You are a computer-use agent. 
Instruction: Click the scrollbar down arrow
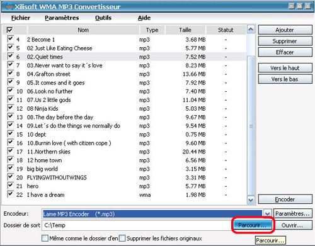pos(251,200)
